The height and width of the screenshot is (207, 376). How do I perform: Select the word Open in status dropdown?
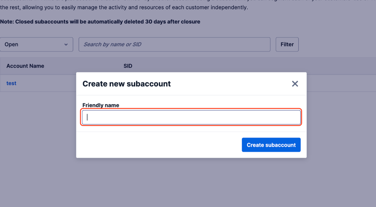click(x=12, y=44)
